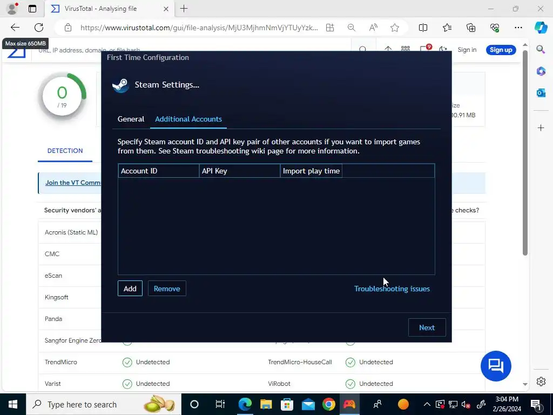Click the VirusTotal logo
This screenshot has height=415, width=553.
pyautogui.click(x=16, y=52)
